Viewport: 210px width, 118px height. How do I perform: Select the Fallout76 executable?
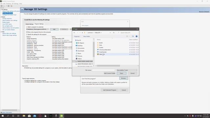click(102, 54)
